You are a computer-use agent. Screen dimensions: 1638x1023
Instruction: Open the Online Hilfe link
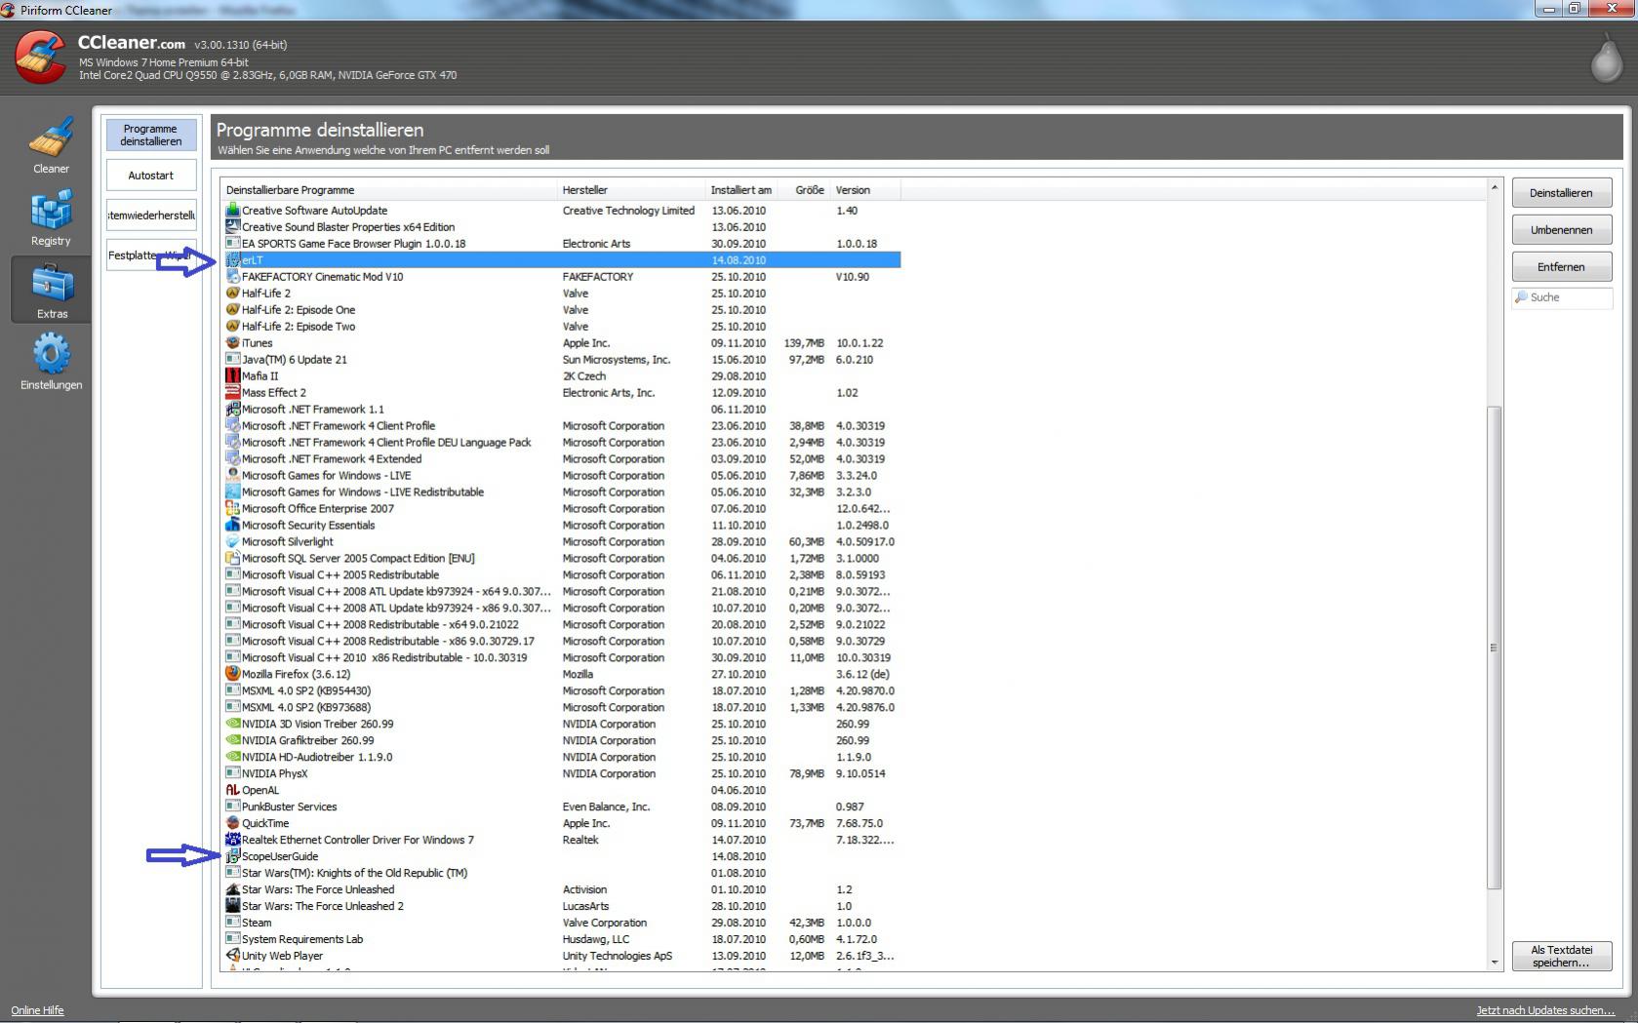37,1010
